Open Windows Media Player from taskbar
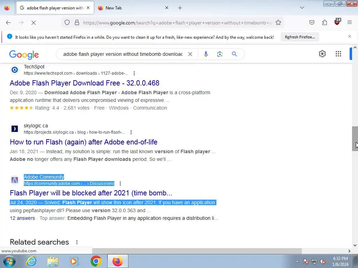The width and height of the screenshot is (358, 268). 74,261
